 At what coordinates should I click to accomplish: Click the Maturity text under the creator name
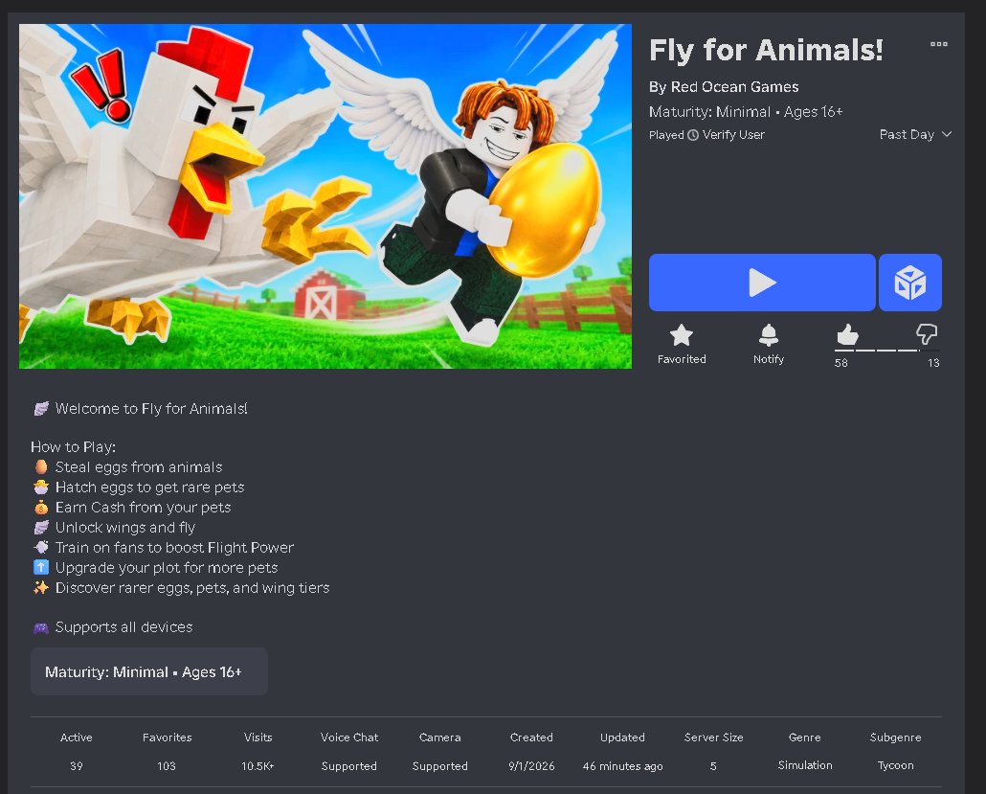point(745,112)
